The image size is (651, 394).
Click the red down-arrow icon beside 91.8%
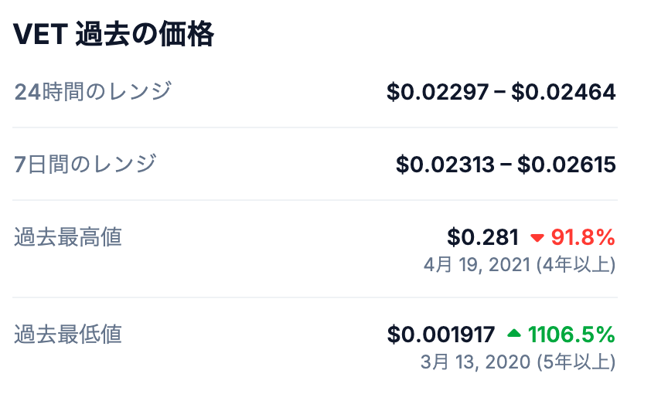537,238
